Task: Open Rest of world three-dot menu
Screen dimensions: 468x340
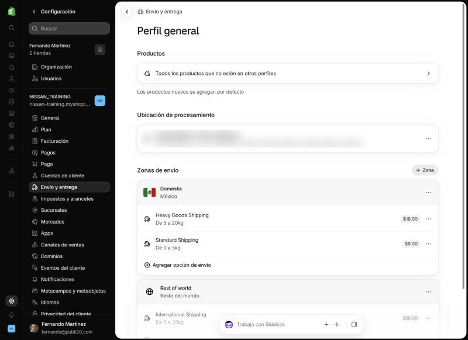Action: point(428,292)
